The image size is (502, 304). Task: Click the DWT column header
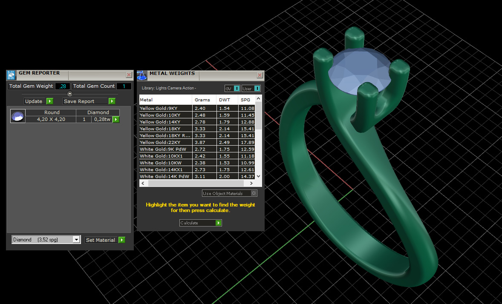pos(227,100)
